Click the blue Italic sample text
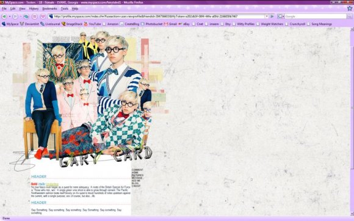 (42, 184)
